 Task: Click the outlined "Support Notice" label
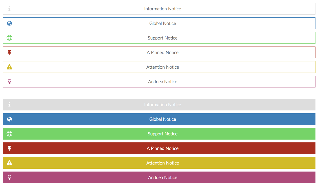(x=163, y=38)
